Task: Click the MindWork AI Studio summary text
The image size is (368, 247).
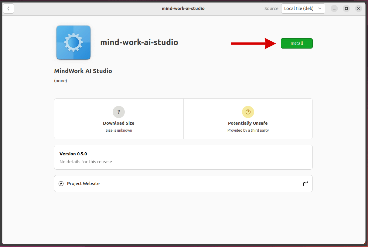Action: [x=83, y=71]
